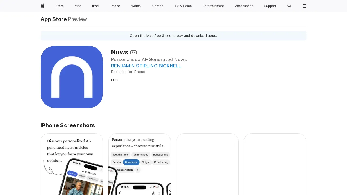Click the Apple logo icon
Viewport: 347px width, 195px height.
43,6
